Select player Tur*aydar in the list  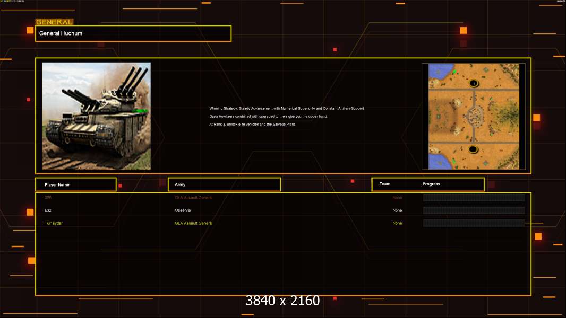point(54,223)
